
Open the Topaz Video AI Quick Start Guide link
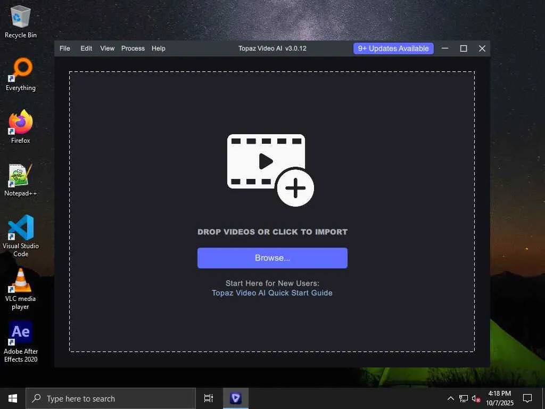272,293
